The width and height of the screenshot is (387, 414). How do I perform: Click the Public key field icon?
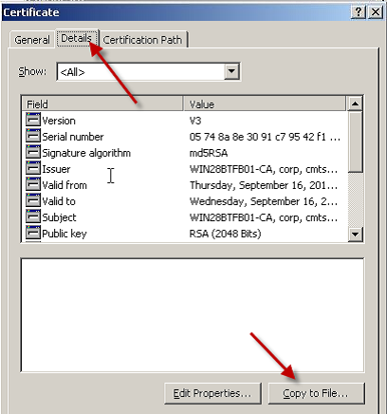coord(33,234)
